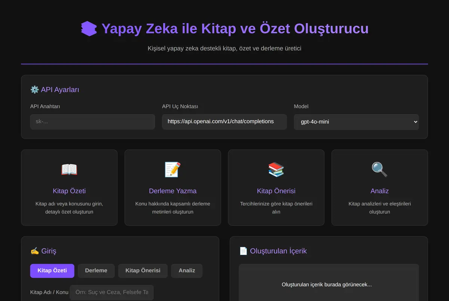Viewport: 449px width, 301px height.
Task: Click the open book icon on Kitap Özeti card
Action: click(x=69, y=170)
